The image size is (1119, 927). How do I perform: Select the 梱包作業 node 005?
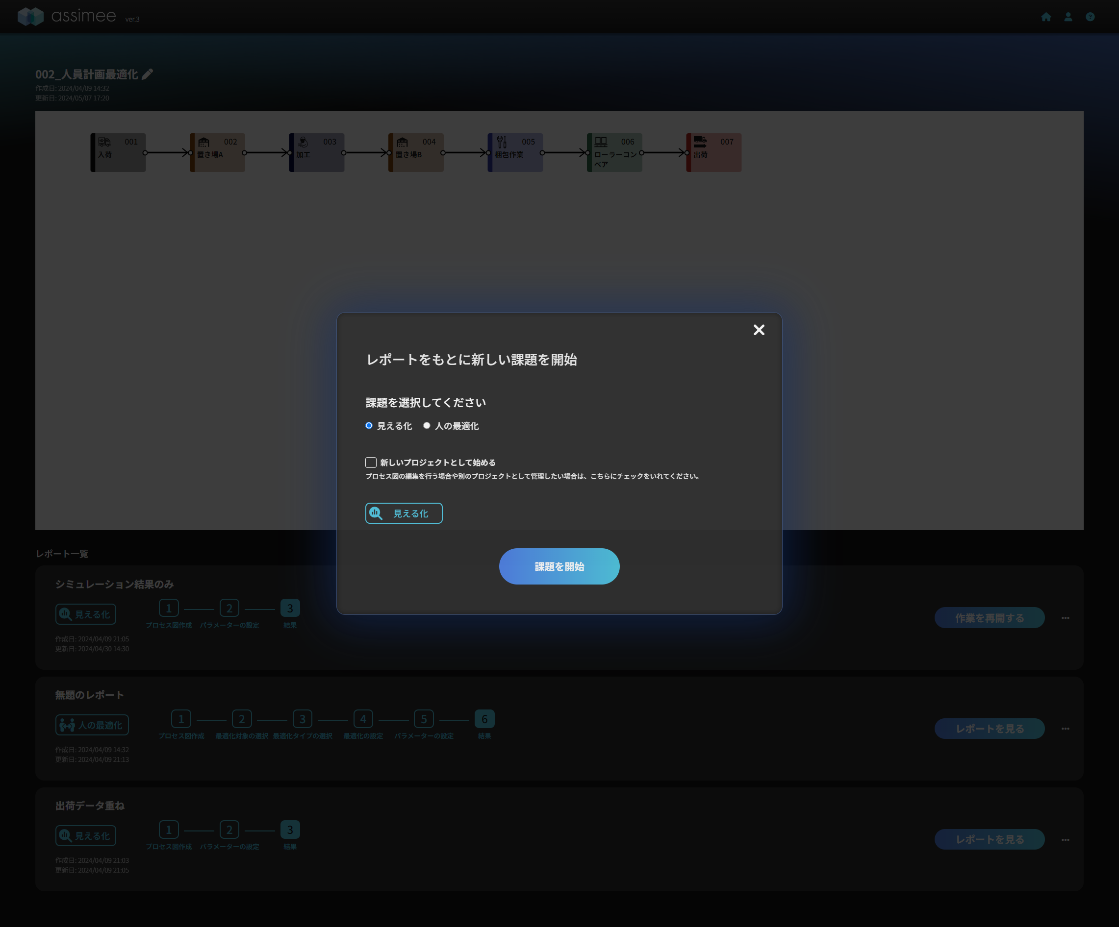[x=515, y=152]
